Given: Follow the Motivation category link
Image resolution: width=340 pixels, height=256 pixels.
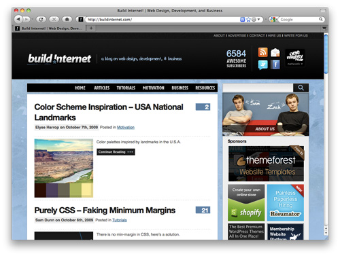Looking at the screenshot, I should coord(126,128).
